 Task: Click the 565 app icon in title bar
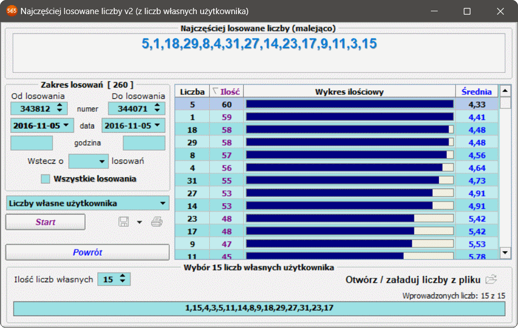[11, 11]
